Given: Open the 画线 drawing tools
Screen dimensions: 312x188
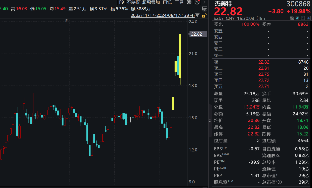Looking at the screenshot, I should 167,2.
